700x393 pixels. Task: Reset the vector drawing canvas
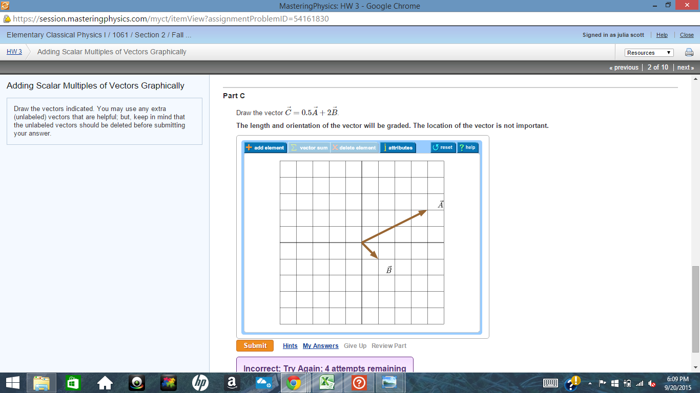(442, 147)
